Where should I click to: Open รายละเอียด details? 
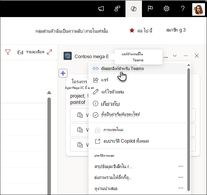[35, 52]
